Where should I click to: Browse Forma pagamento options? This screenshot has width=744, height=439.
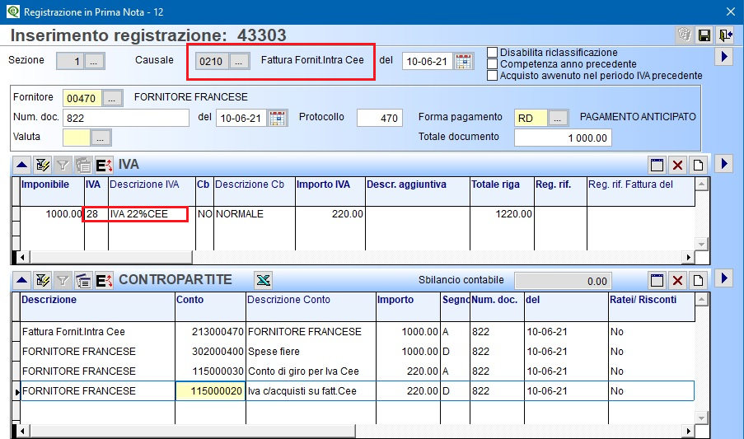click(x=559, y=118)
